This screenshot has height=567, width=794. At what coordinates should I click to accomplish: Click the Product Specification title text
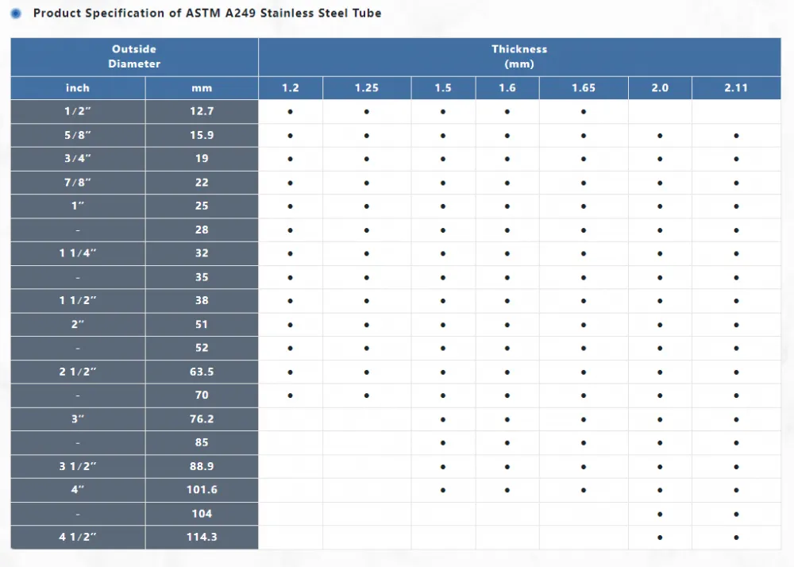(x=207, y=13)
